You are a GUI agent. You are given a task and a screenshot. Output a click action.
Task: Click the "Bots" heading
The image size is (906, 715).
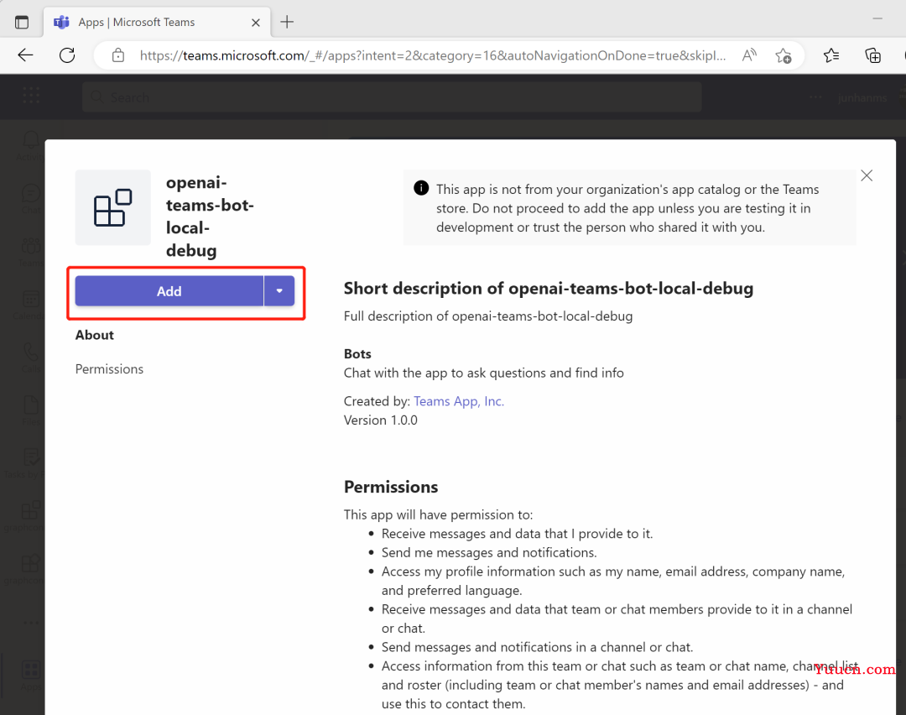click(x=357, y=354)
